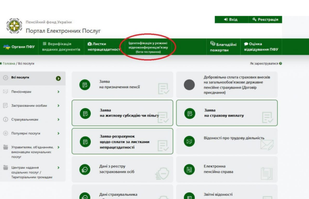
Task: Open Звітні відомості card
Action: 227,192
